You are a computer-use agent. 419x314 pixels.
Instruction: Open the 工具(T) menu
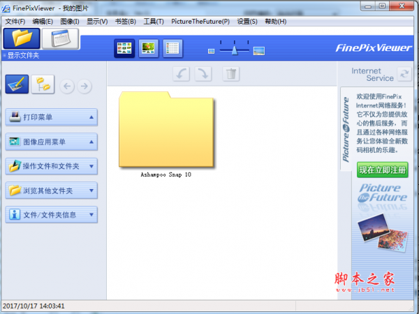[154, 22]
